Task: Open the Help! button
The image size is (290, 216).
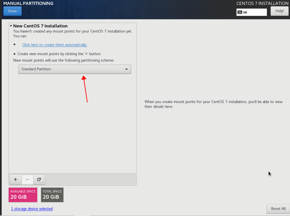Action: click(x=279, y=11)
